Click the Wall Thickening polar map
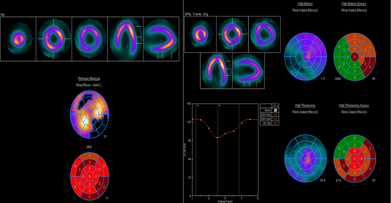 [306, 159]
